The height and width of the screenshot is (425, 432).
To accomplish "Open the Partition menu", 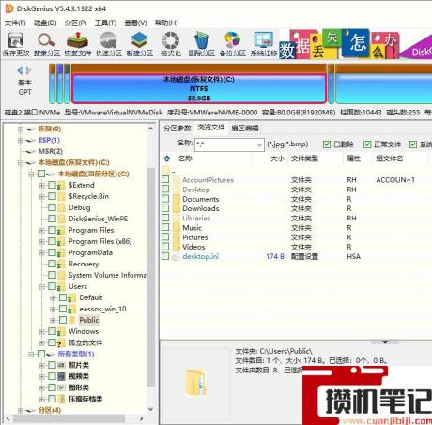I will click(76, 23).
